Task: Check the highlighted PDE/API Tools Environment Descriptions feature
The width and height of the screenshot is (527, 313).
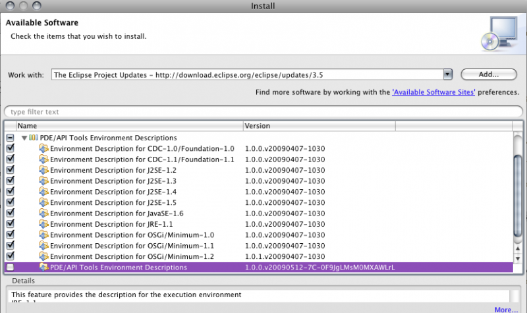Action: [11, 268]
